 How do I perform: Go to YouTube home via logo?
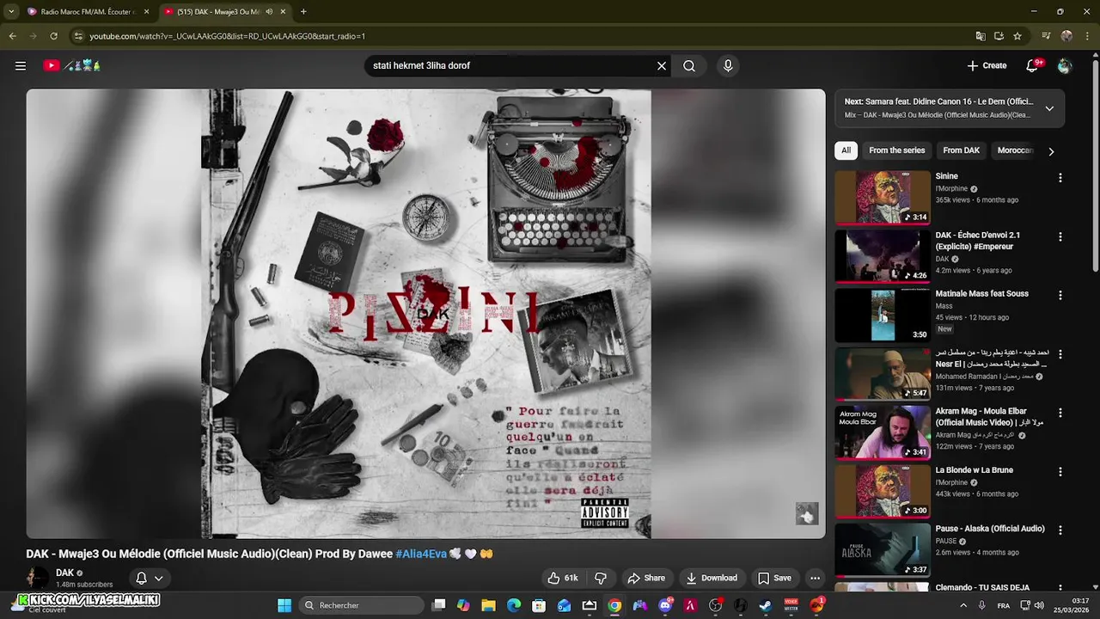tap(73, 65)
